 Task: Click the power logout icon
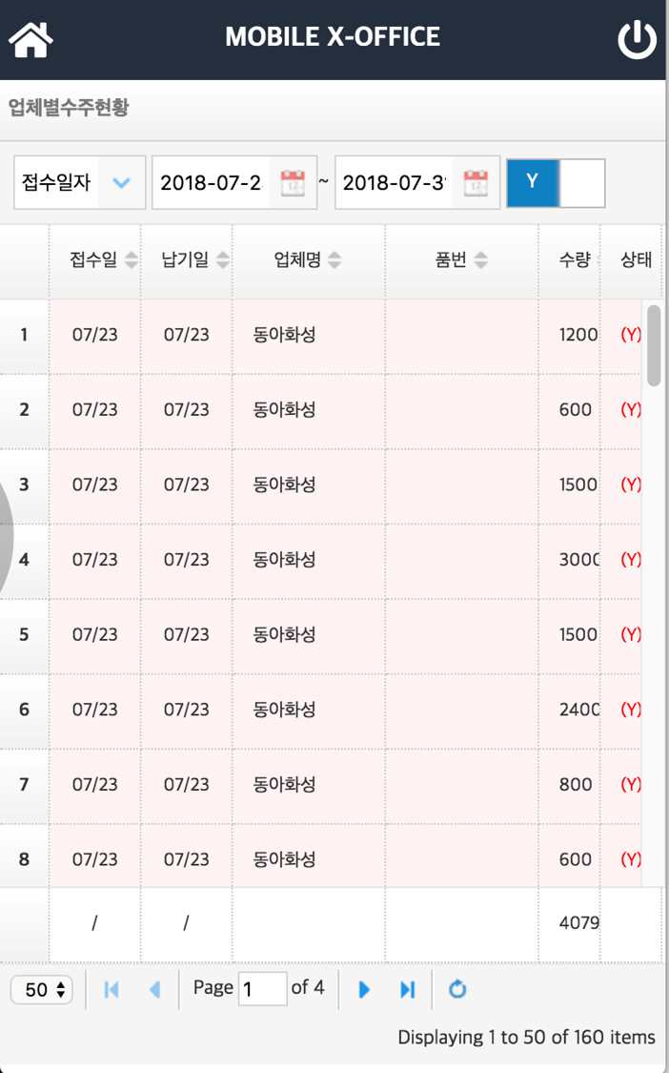pos(637,40)
